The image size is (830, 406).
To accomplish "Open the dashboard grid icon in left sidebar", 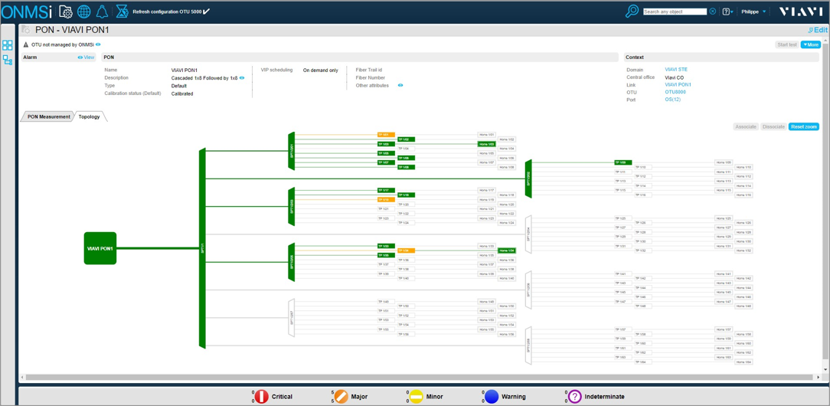I will pos(8,45).
